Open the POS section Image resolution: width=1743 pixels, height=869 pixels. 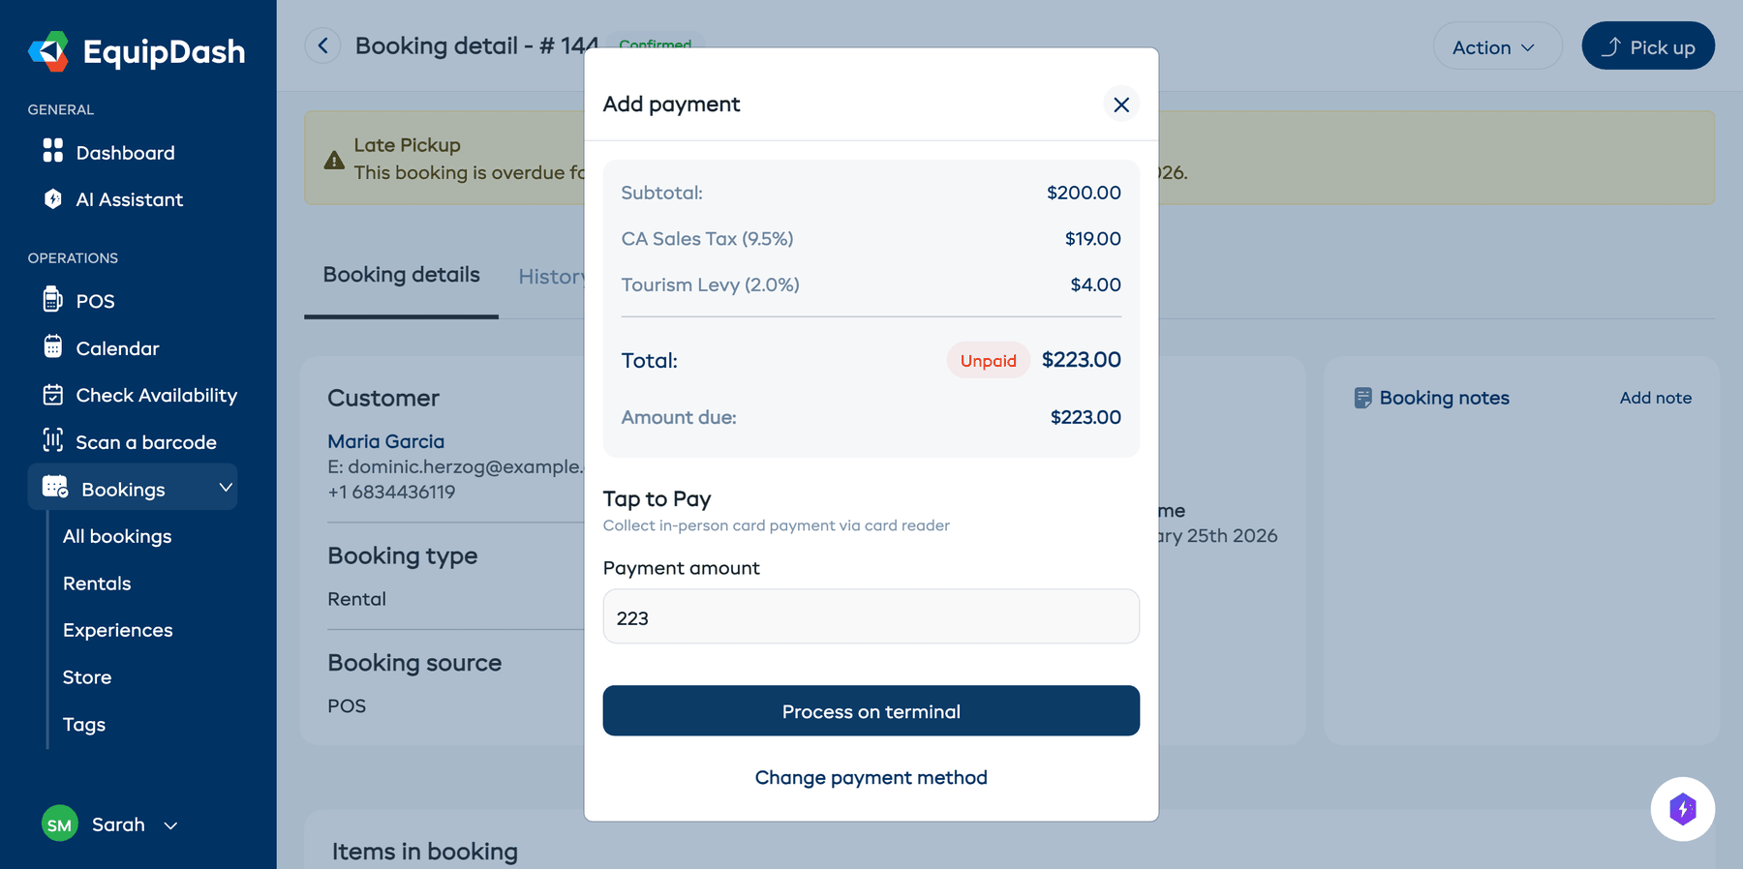(95, 300)
